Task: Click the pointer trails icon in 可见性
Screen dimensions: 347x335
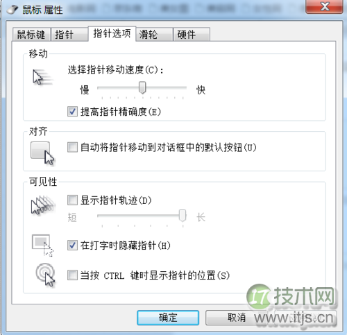Action: 43,205
